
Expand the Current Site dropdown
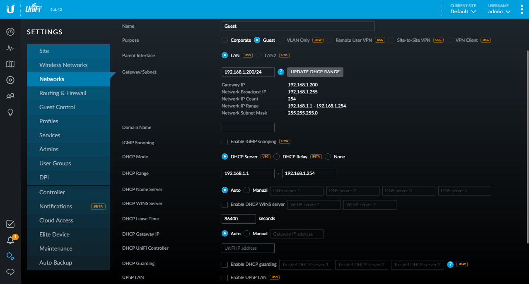point(463,12)
